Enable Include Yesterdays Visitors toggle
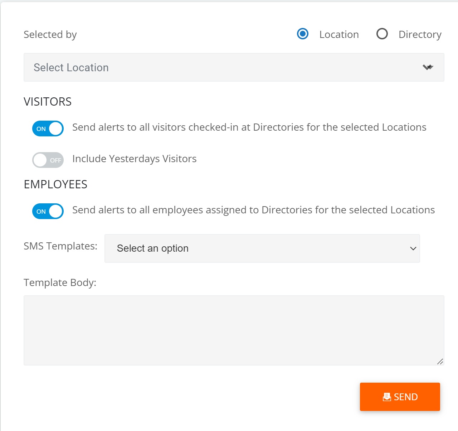The image size is (458, 431). click(x=48, y=160)
